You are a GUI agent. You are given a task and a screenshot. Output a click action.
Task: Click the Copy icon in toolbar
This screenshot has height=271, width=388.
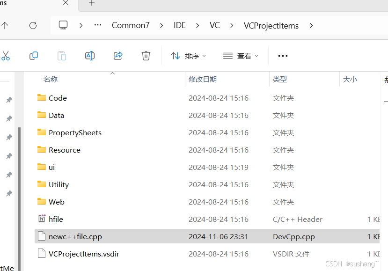click(33, 56)
